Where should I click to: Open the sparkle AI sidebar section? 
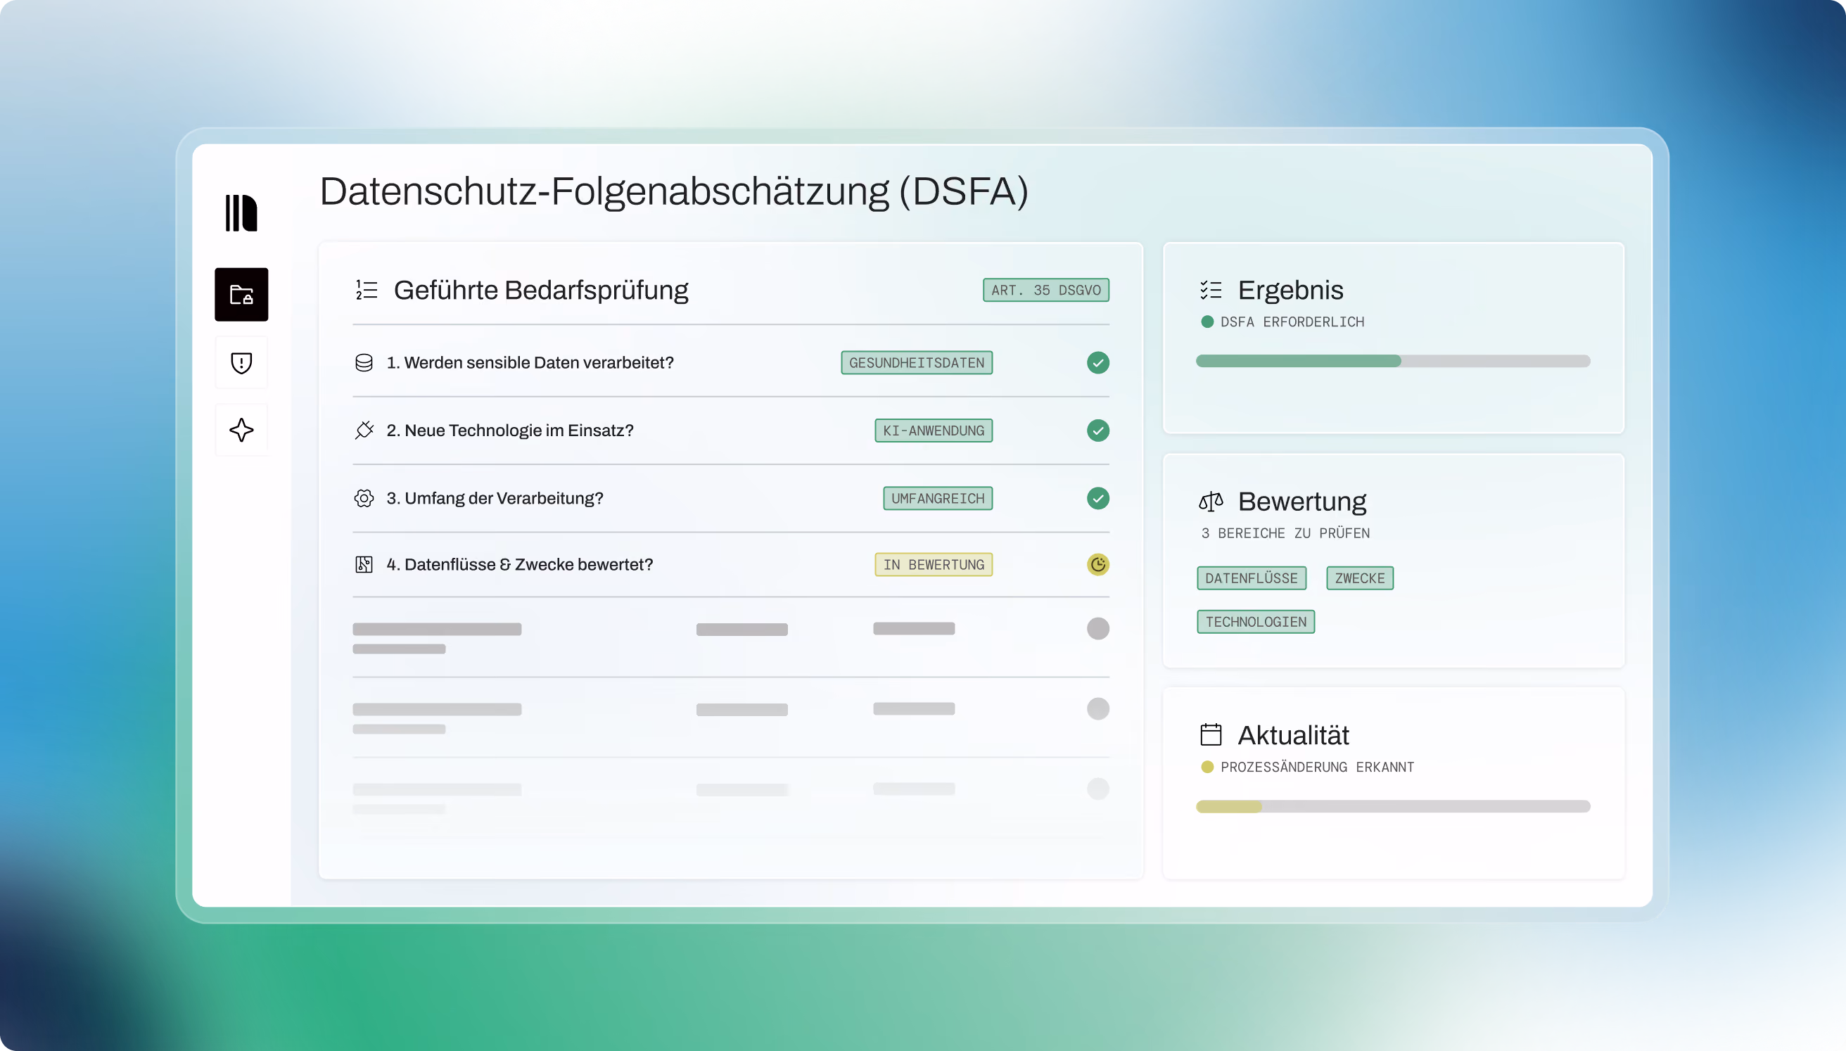(241, 431)
